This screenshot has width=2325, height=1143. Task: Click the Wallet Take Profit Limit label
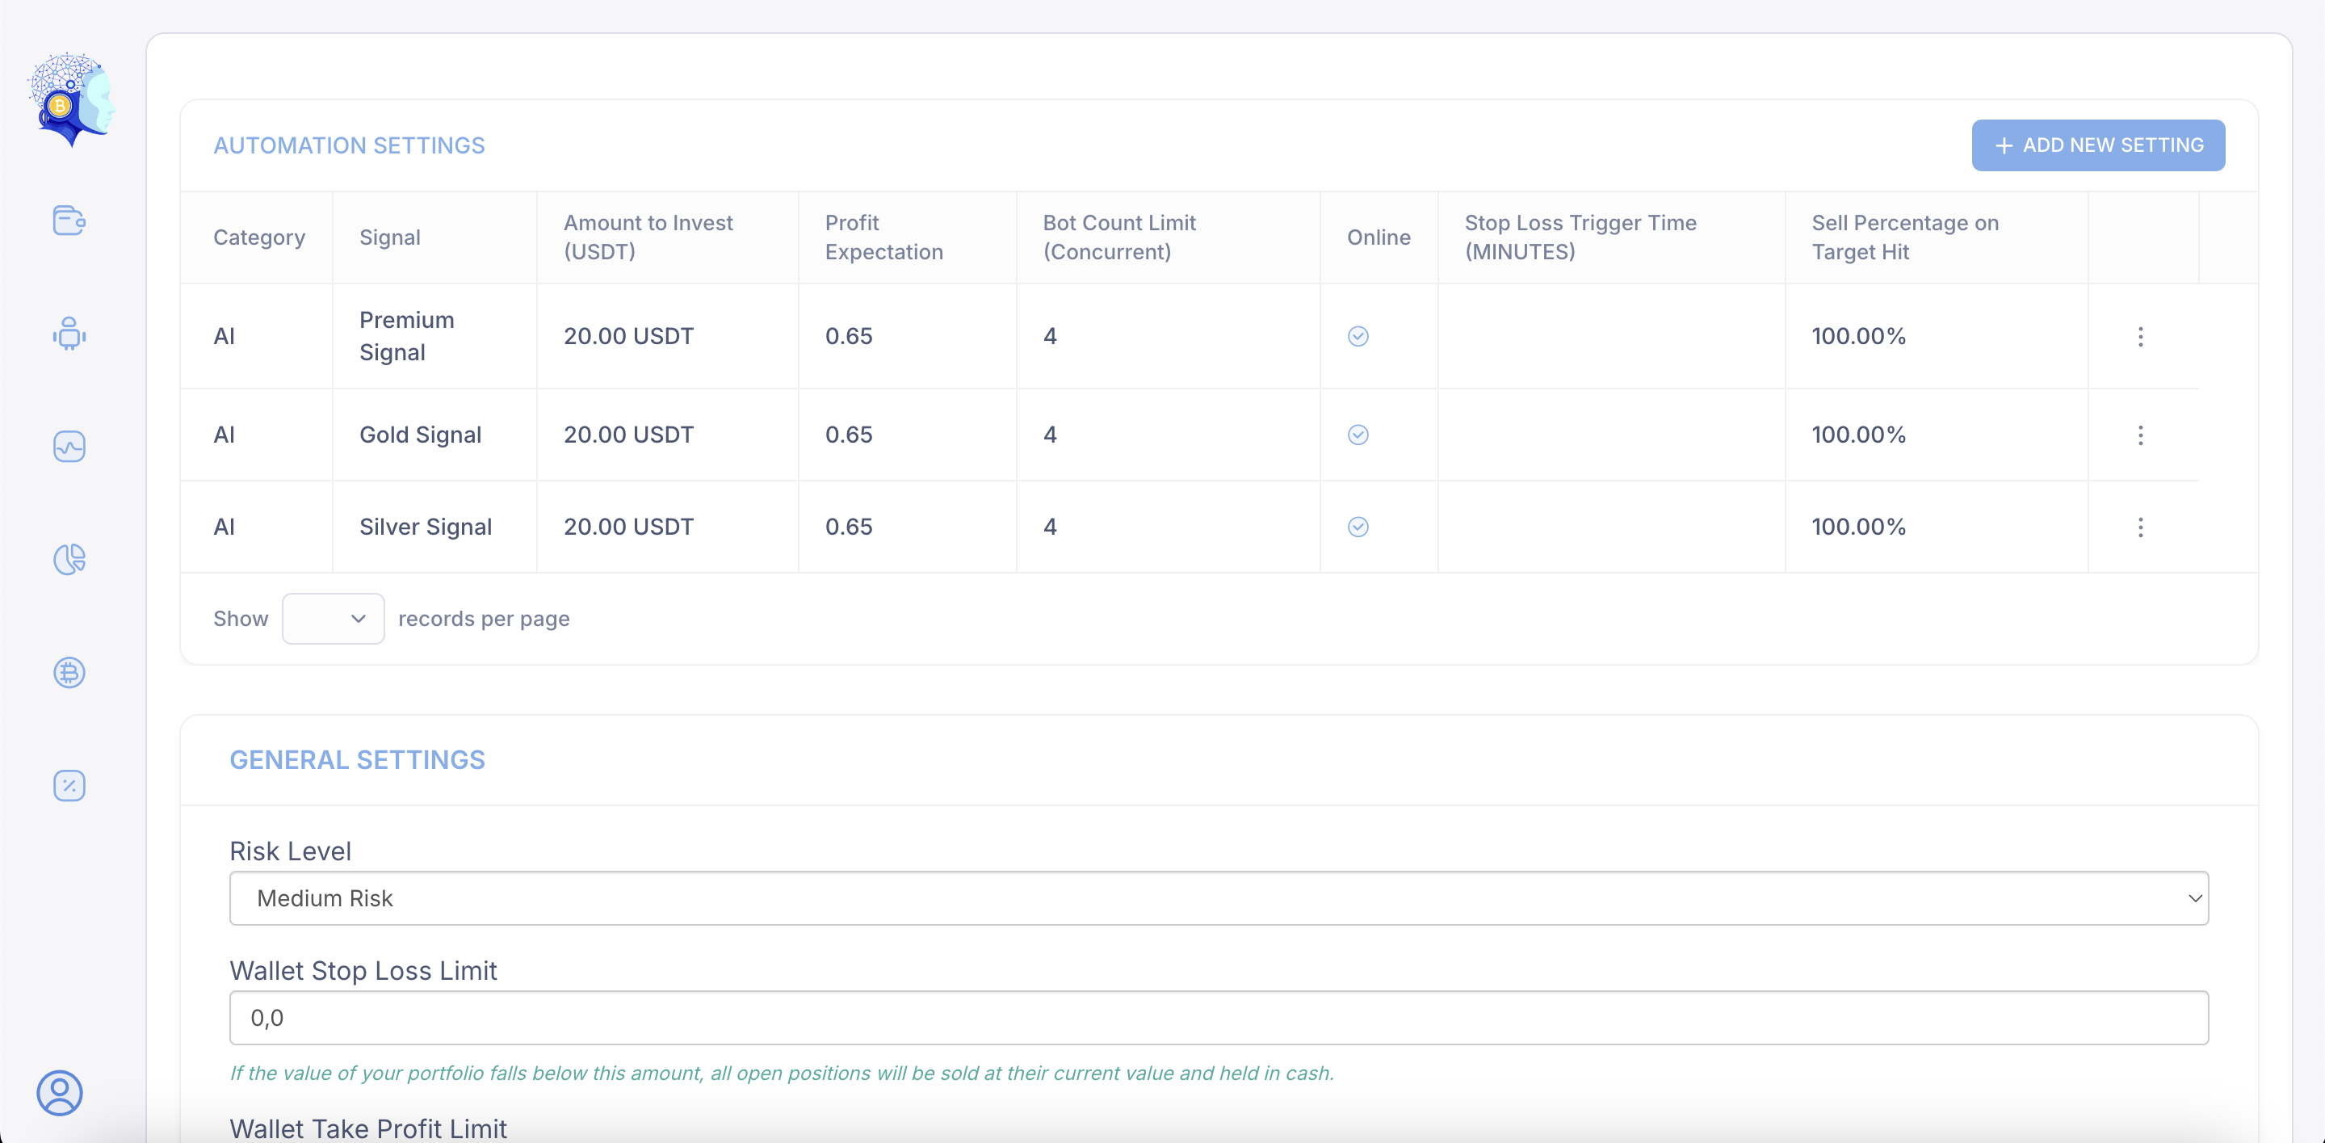(x=368, y=1128)
